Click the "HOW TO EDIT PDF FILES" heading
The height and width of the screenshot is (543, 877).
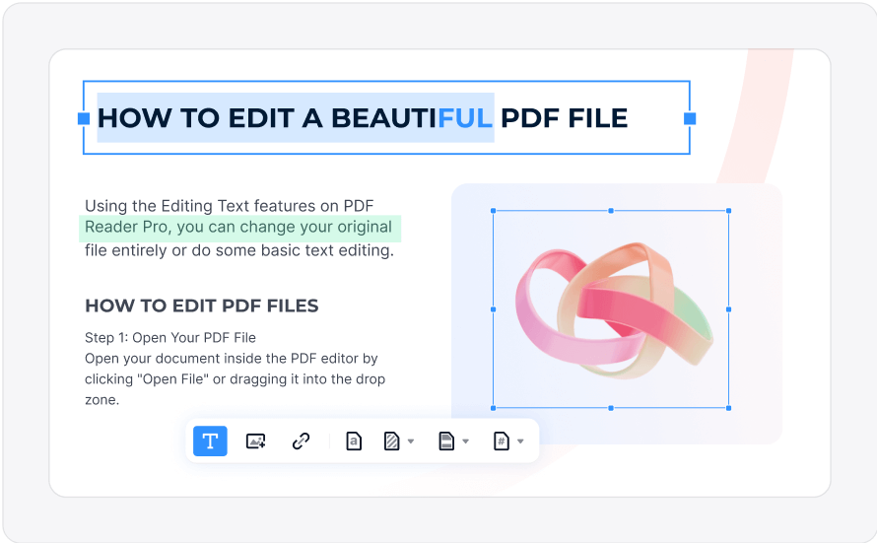(x=201, y=305)
